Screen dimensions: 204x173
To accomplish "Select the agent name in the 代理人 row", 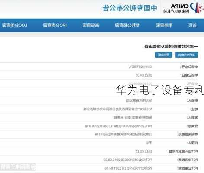I will (149, 143).
